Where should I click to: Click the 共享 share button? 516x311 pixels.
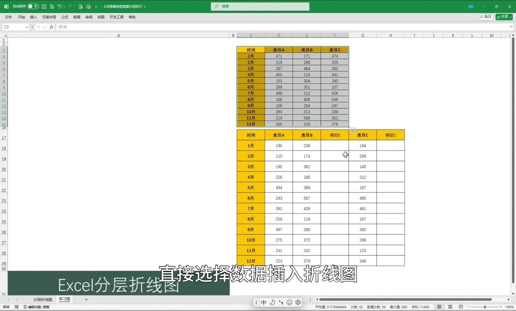tap(504, 17)
